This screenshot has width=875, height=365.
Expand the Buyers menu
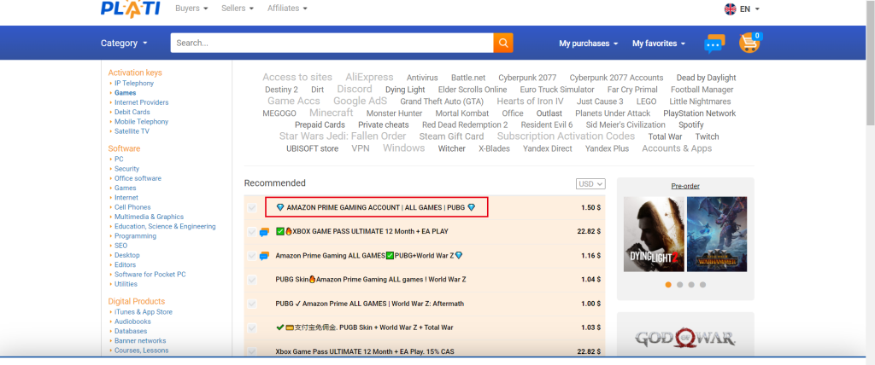[191, 9]
